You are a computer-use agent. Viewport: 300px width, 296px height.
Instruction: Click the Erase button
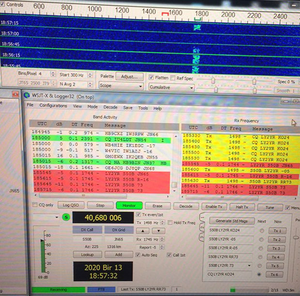pyautogui.click(x=157, y=206)
